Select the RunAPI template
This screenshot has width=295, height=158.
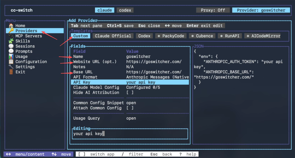230,36
